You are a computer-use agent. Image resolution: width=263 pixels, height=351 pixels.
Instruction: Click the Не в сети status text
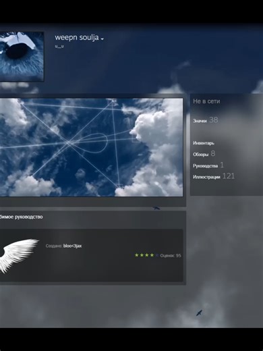click(206, 101)
